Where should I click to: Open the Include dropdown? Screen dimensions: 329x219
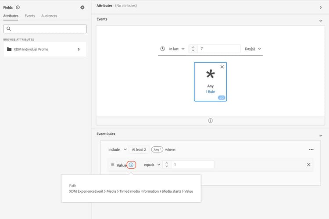tap(118, 149)
